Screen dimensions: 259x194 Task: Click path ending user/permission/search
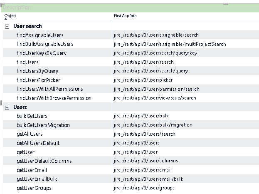tap(157, 89)
